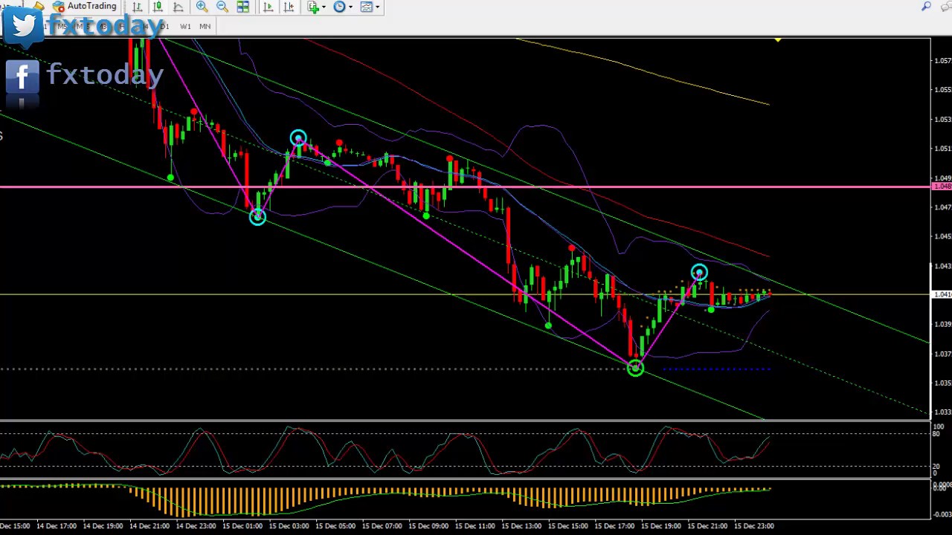Click the 1.057 price scale label

(942, 61)
